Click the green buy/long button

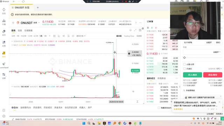192,75
